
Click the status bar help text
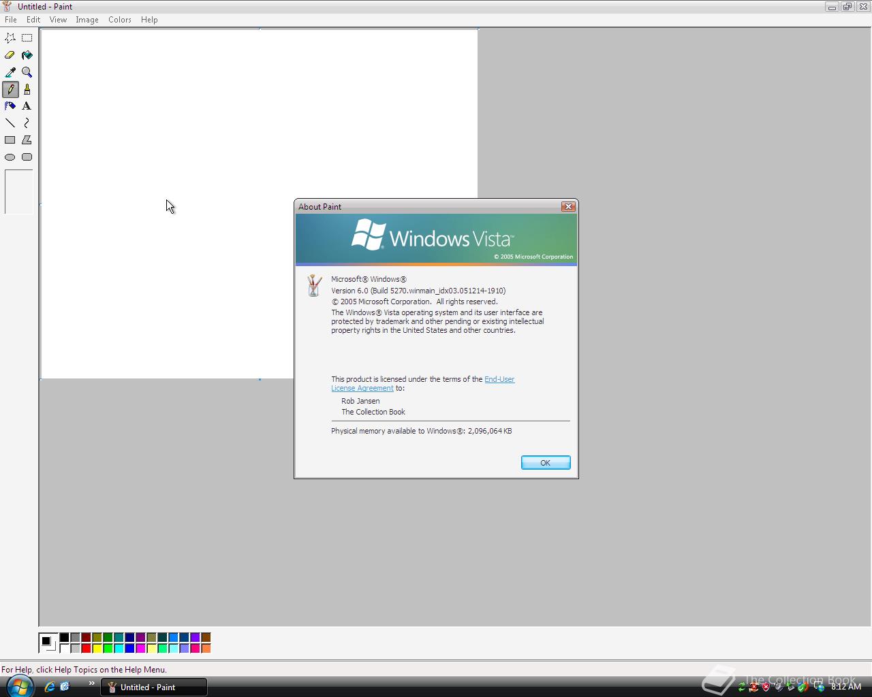84,670
